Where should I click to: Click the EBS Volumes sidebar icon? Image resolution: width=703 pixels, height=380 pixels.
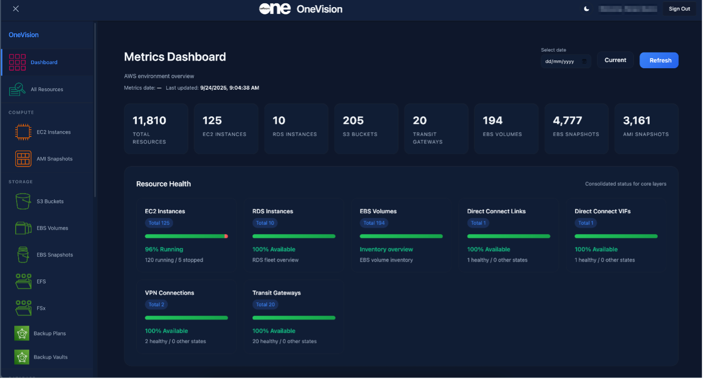click(23, 228)
